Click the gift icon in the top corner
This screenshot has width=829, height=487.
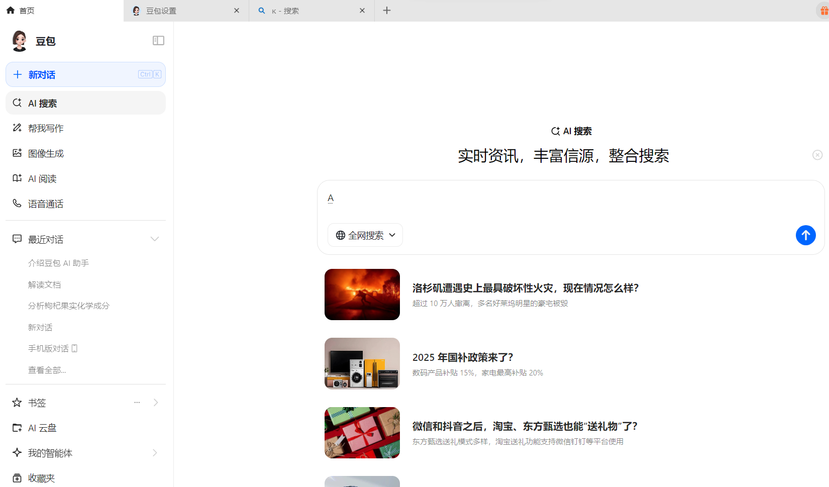click(824, 11)
